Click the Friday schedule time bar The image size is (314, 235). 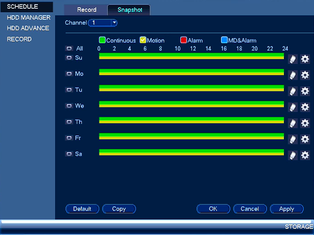(191, 136)
